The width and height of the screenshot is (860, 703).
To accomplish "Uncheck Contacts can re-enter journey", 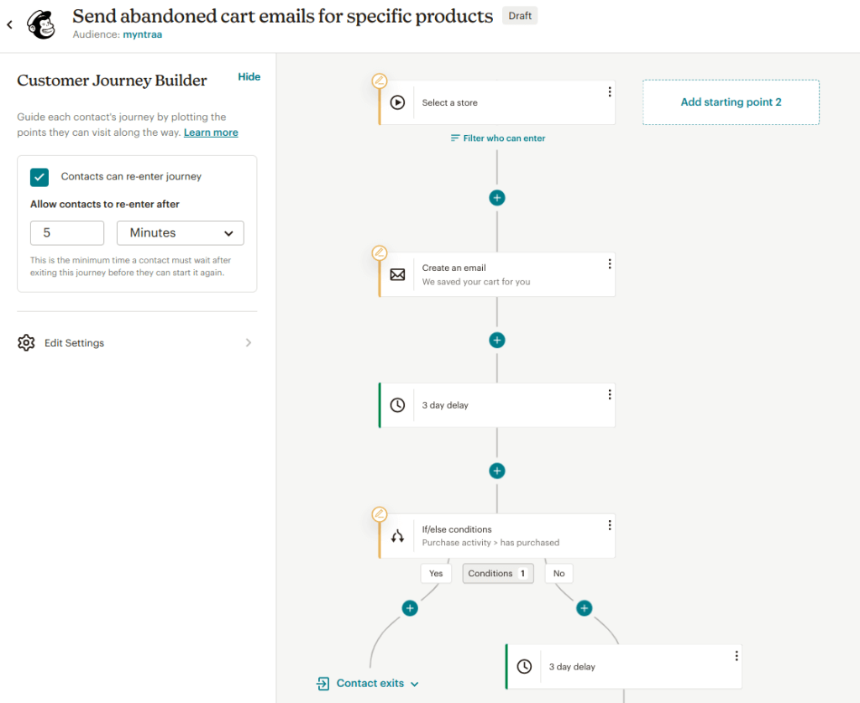I will (39, 177).
